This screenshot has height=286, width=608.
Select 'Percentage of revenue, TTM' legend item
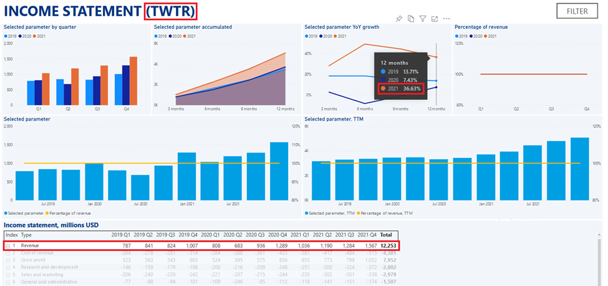point(384,213)
